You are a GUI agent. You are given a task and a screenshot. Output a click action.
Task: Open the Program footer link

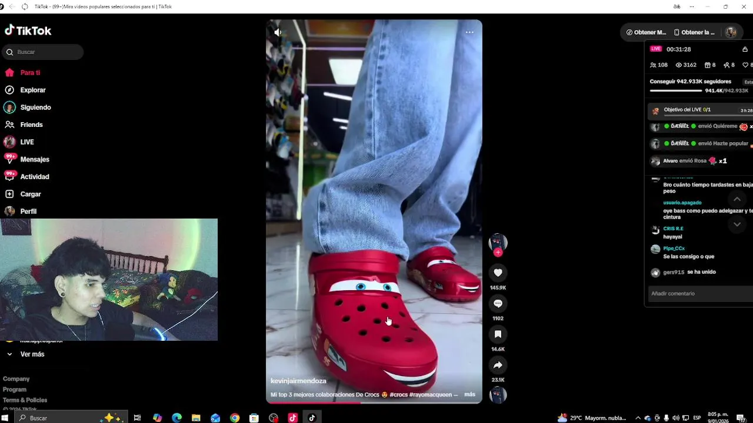[15, 390]
